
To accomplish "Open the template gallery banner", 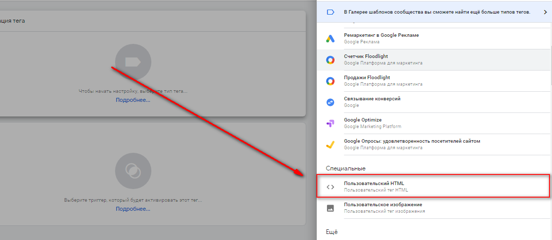I will [x=436, y=12].
